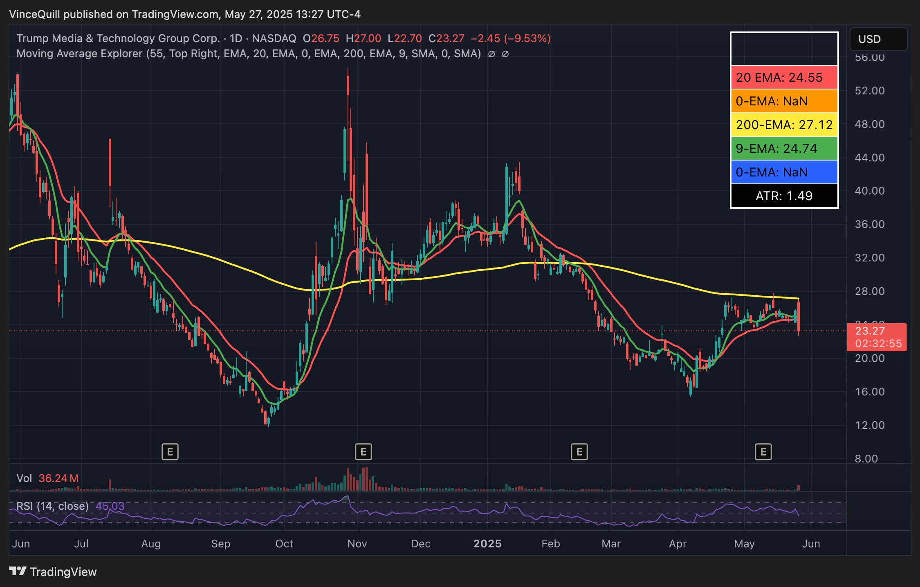The height and width of the screenshot is (587, 920).
Task: Click the earnings marker near February
Action: (579, 452)
